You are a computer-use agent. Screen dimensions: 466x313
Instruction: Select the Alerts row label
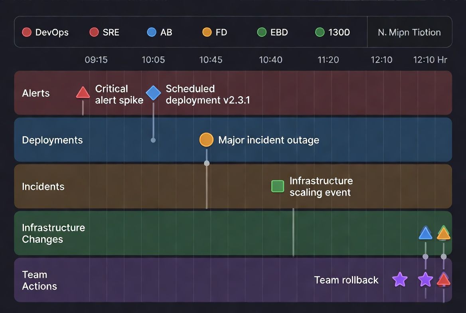coord(36,93)
